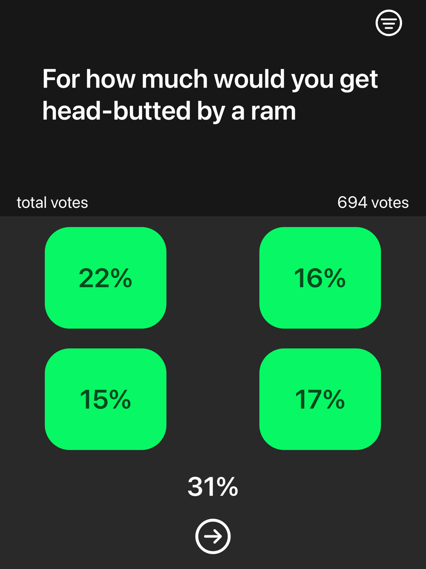Select the 16% answer tile
The image size is (426, 569).
(x=320, y=278)
